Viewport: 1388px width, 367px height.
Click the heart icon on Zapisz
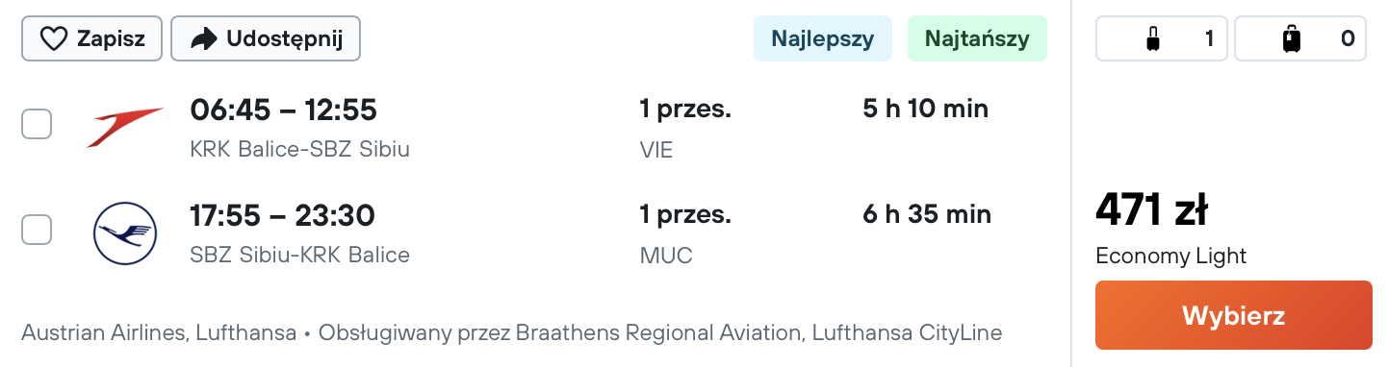click(53, 39)
